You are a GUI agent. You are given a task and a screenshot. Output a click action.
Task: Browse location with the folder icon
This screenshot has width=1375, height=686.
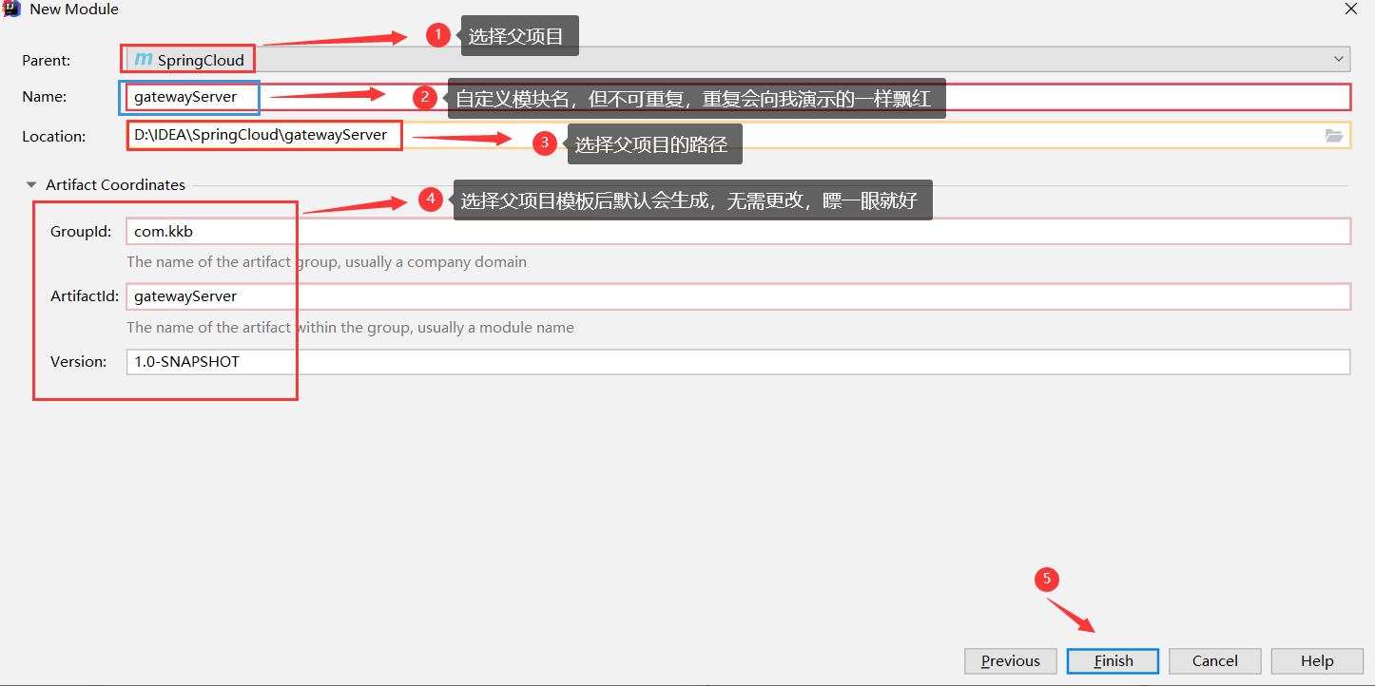pyautogui.click(x=1334, y=136)
